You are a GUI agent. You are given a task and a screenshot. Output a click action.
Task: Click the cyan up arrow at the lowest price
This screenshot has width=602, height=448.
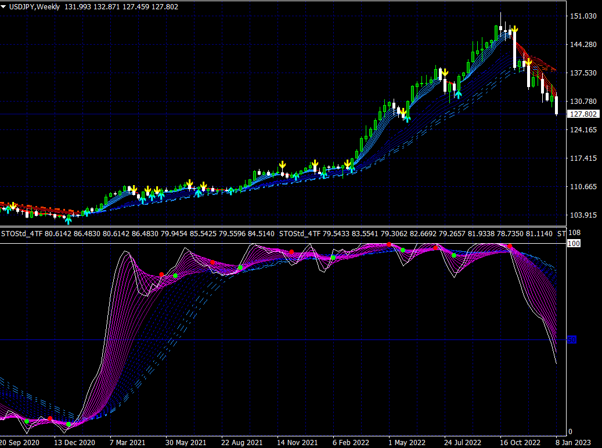[x=69, y=220]
